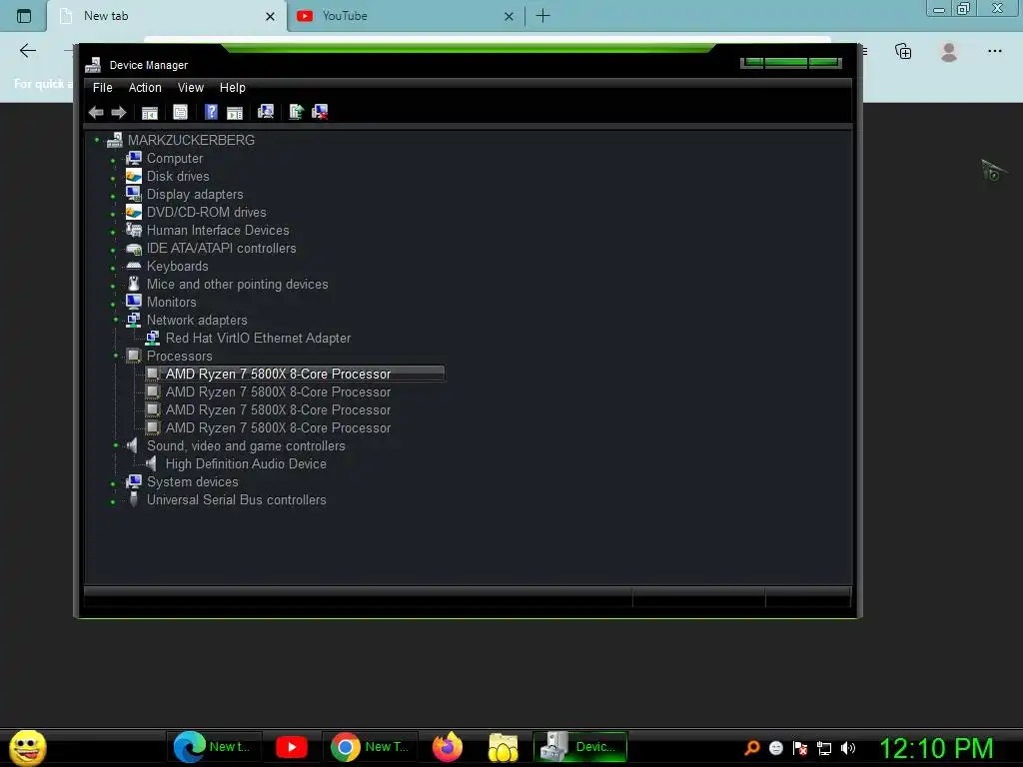Select the High Definition Audio Device entry
Image resolution: width=1023 pixels, height=767 pixels.
246,463
